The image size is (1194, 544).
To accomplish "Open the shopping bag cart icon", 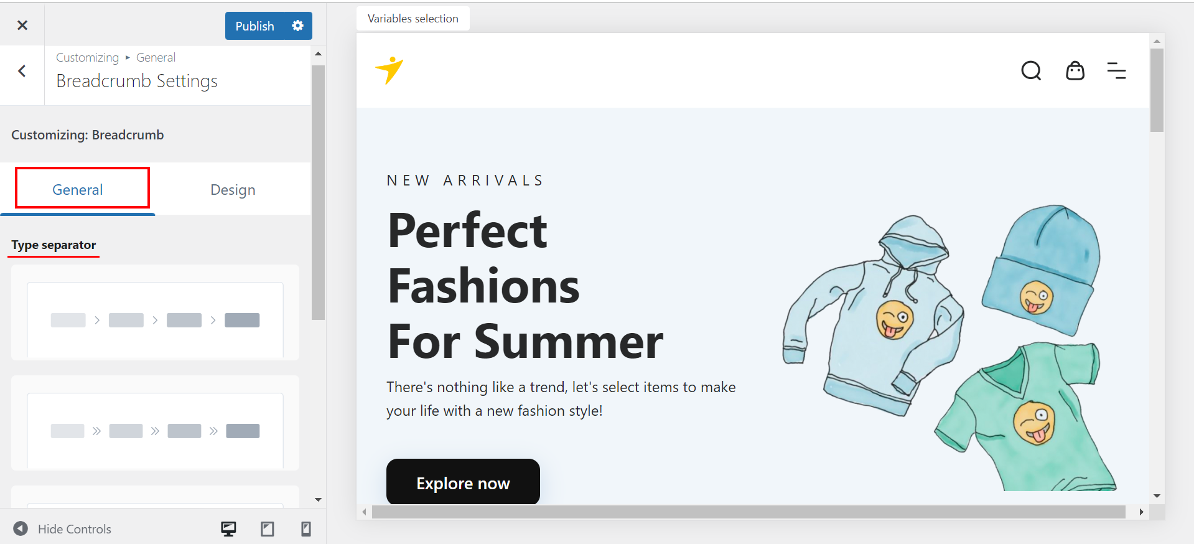I will click(x=1075, y=71).
